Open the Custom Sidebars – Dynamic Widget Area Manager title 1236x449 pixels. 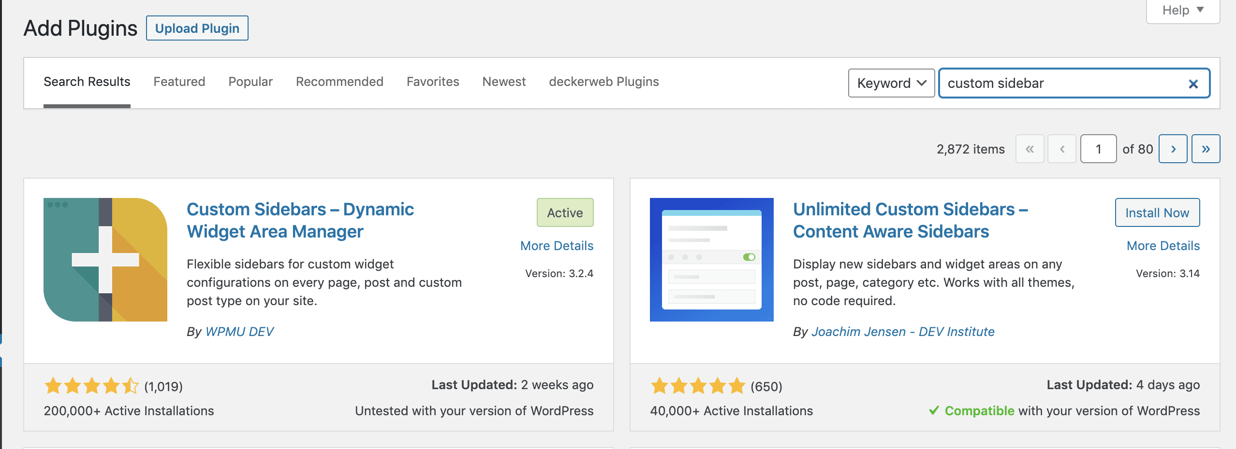[300, 220]
